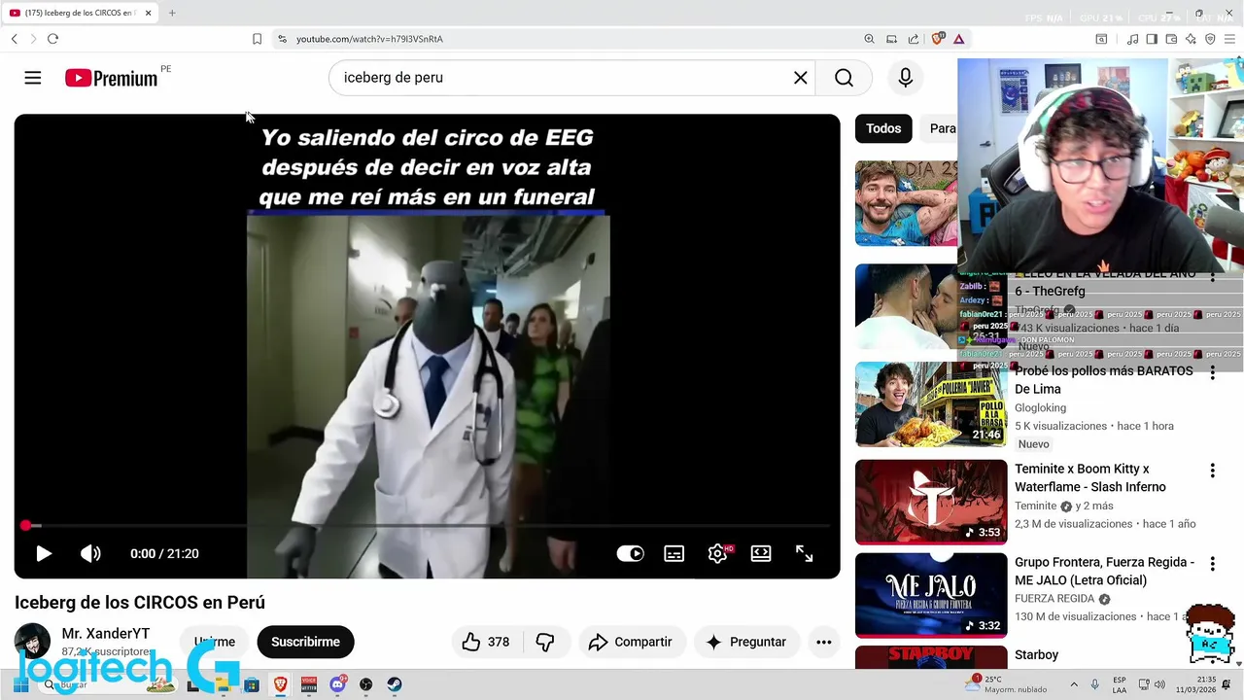This screenshot has width=1244, height=700.
Task: Toggle subtitles in the video player
Action: click(x=674, y=553)
